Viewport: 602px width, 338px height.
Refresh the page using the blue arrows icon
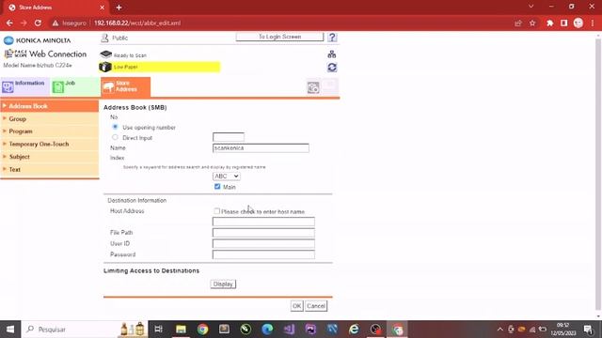(x=332, y=68)
